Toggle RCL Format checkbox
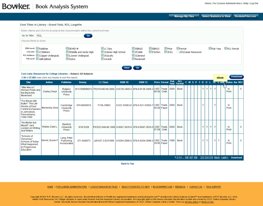 click(226, 48)
